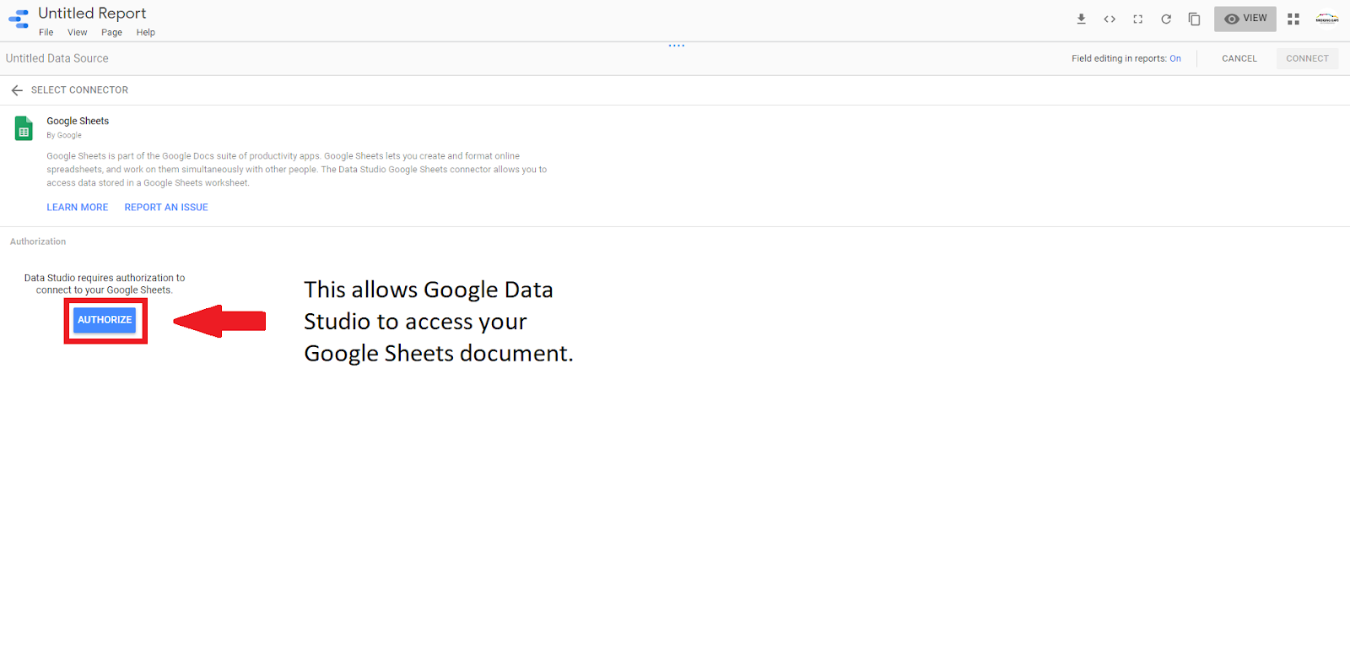
Task: Toggle full screen mode icon
Action: 1137,19
